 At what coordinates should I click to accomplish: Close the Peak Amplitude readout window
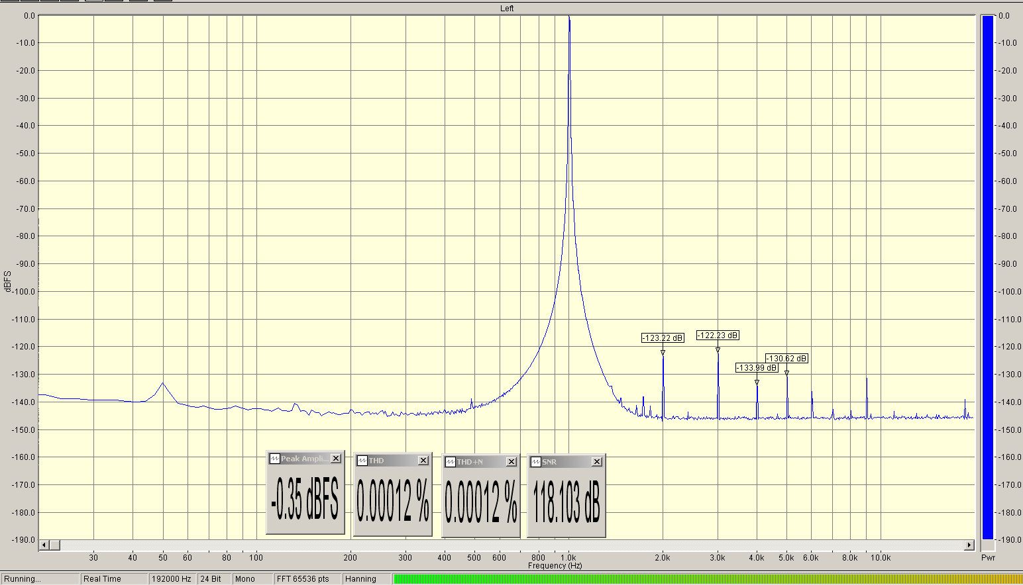pyautogui.click(x=336, y=459)
